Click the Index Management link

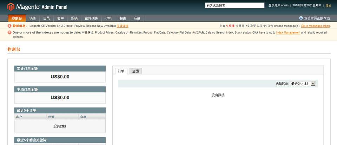(288, 33)
